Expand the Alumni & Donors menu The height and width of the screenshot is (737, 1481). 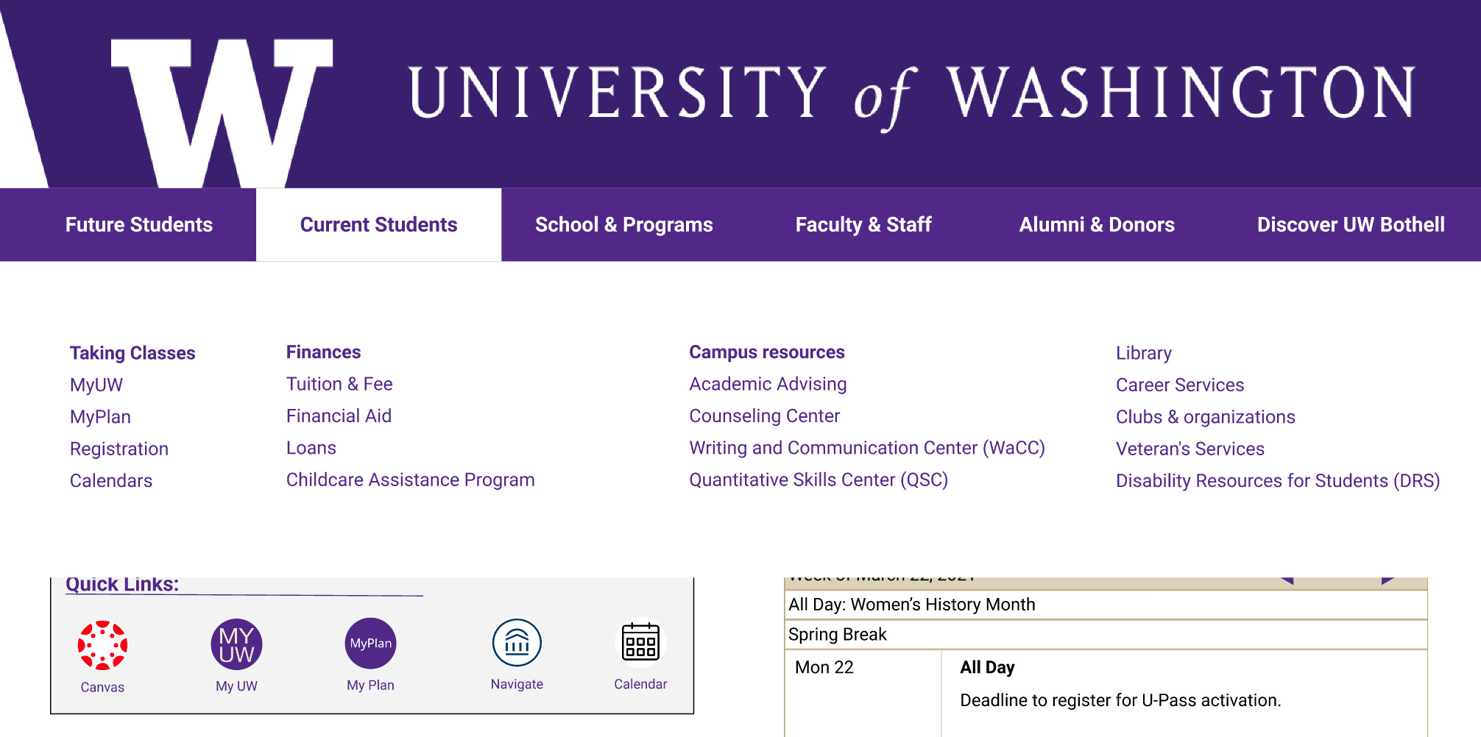tap(1096, 224)
